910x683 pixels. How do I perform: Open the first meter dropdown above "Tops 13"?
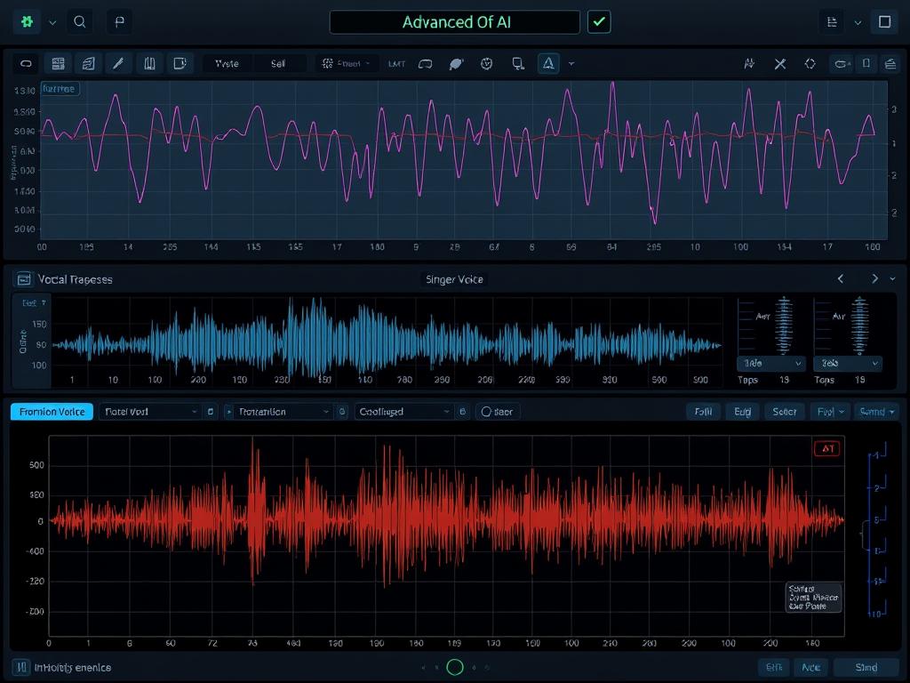[771, 364]
